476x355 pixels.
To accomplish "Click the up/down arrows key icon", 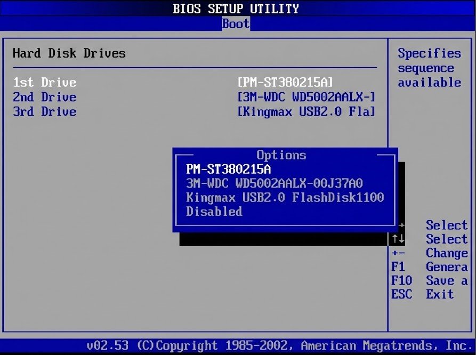I will [x=398, y=239].
